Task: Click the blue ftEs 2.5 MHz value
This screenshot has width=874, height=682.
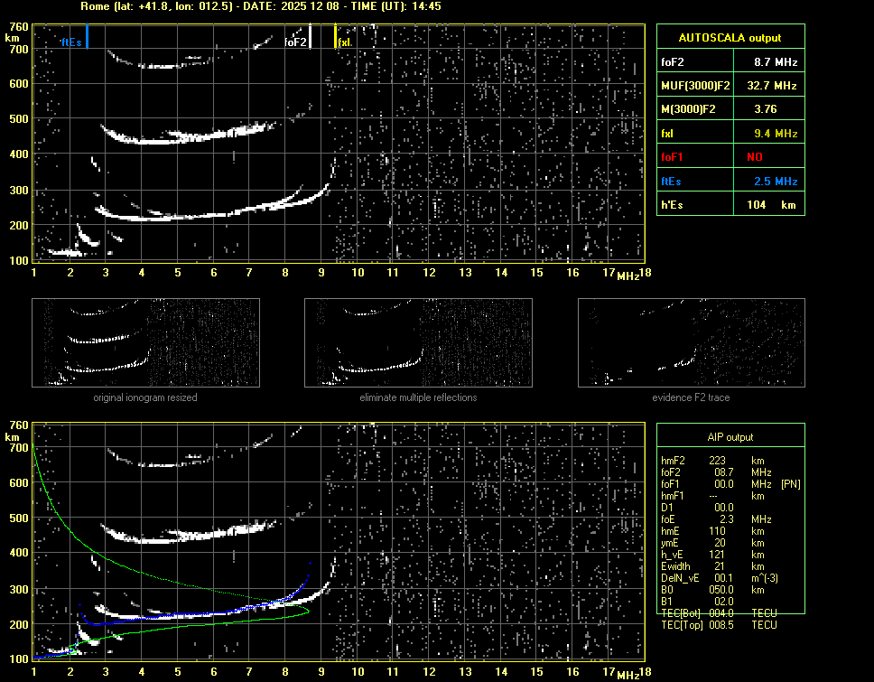Action: pos(775,182)
